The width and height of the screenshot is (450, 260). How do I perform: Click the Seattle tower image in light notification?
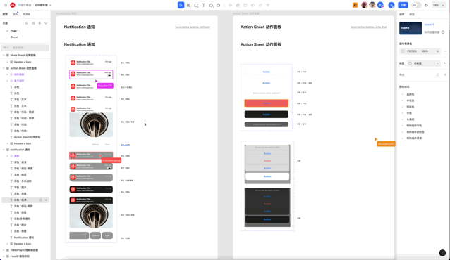tap(91, 124)
